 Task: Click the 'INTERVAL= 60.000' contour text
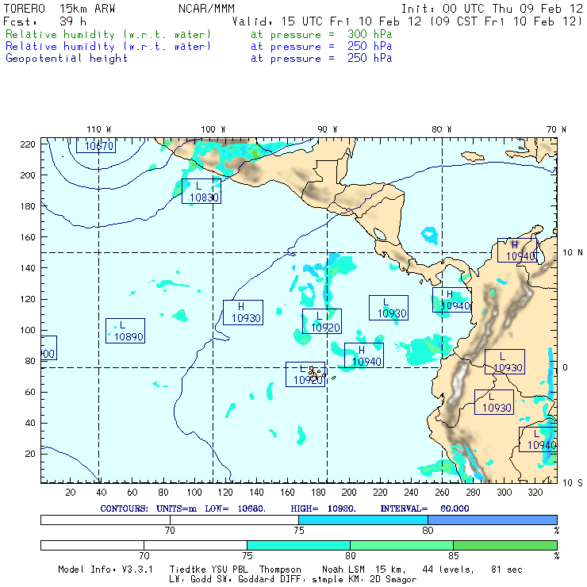(425, 508)
